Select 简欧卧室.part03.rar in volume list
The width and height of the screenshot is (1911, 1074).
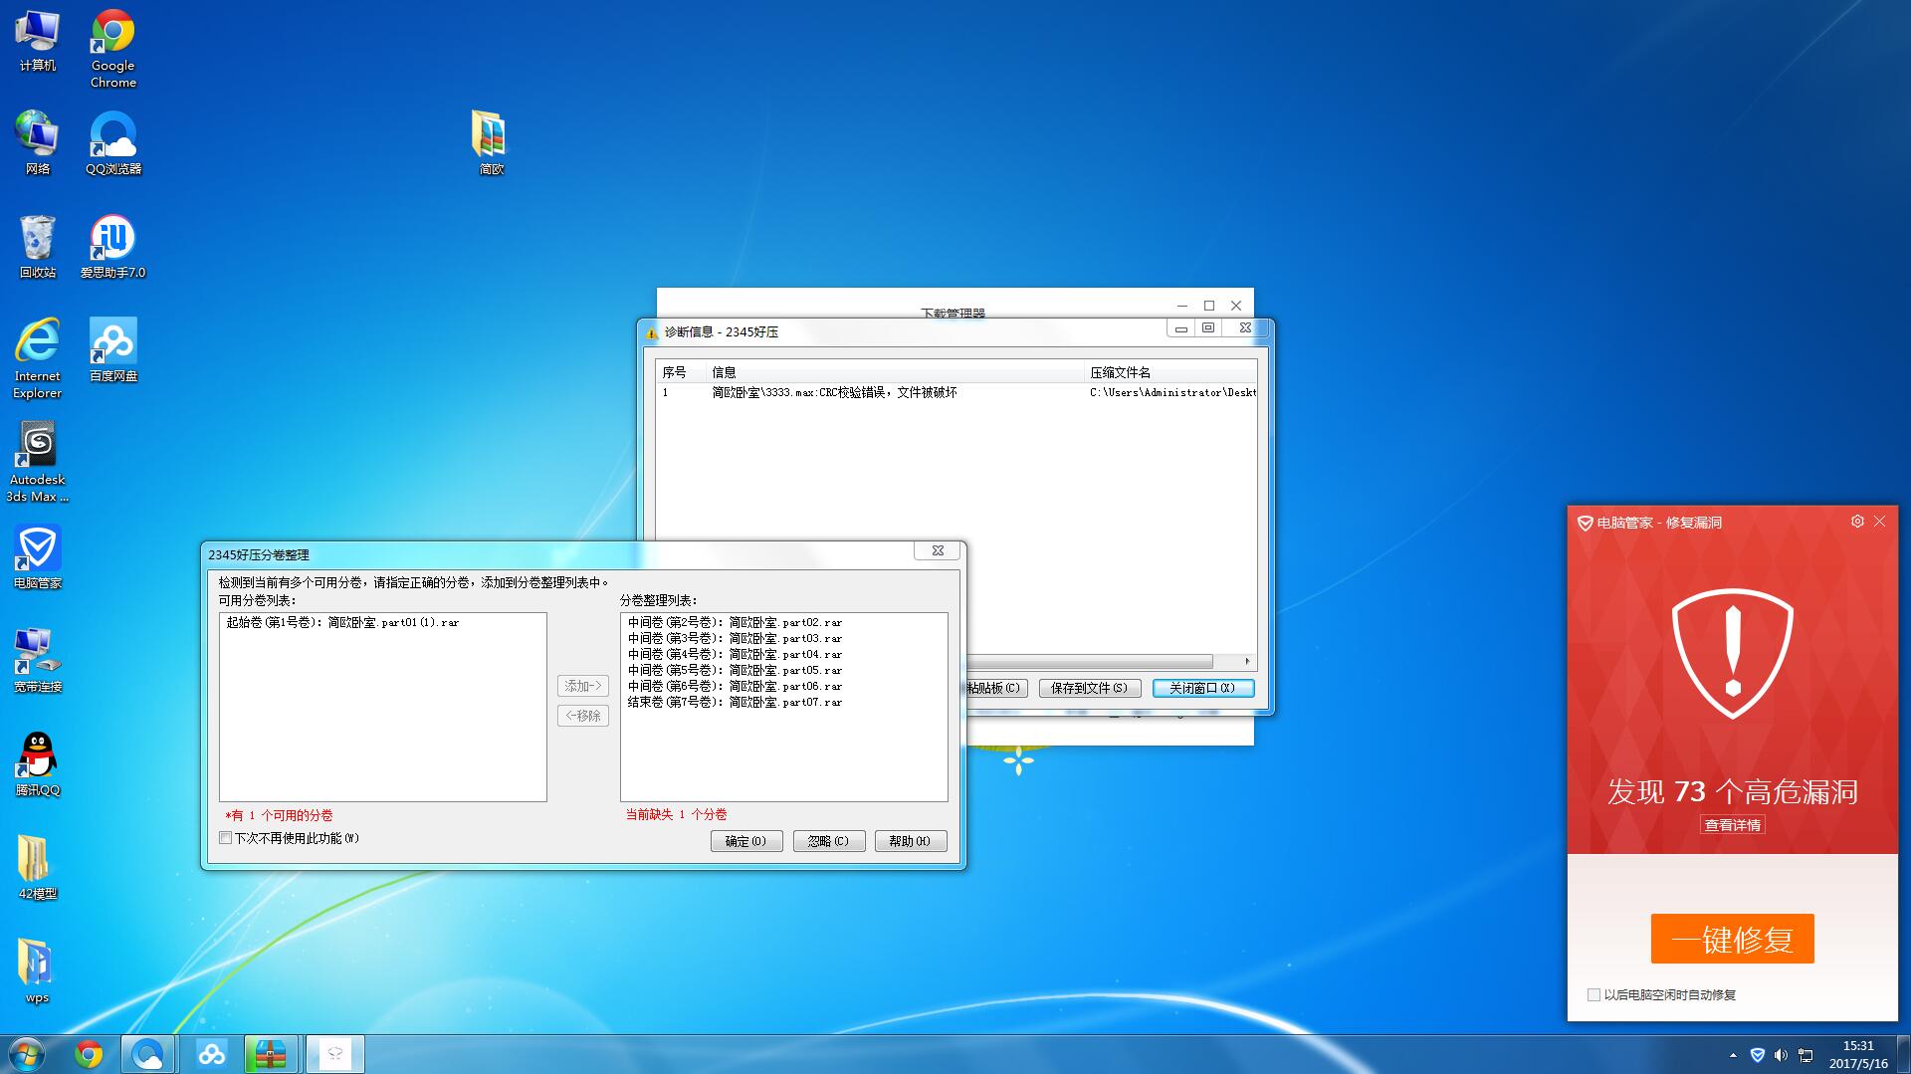pyautogui.click(x=735, y=638)
